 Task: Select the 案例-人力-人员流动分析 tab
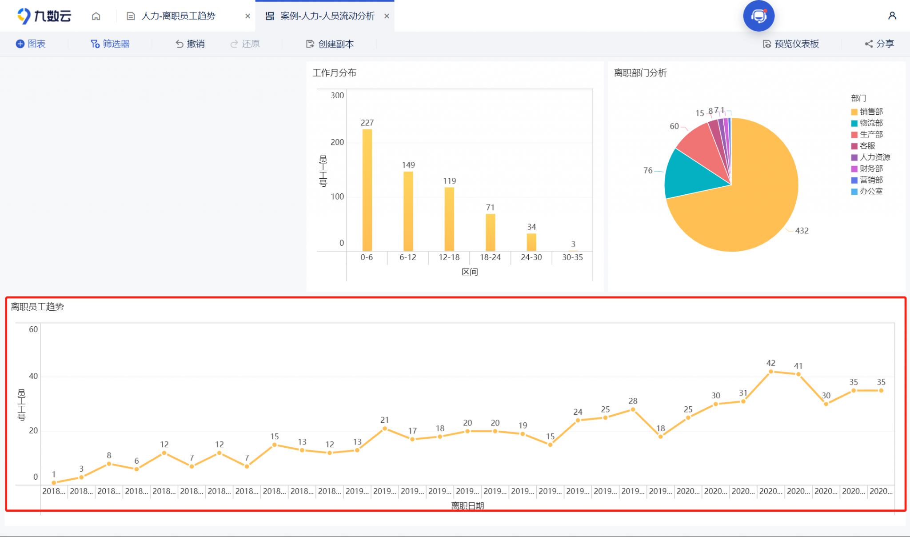pyautogui.click(x=327, y=16)
